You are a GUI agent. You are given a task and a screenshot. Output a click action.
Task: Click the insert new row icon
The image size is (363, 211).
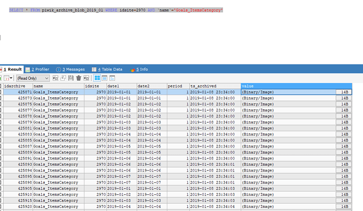pyautogui.click(x=55, y=78)
